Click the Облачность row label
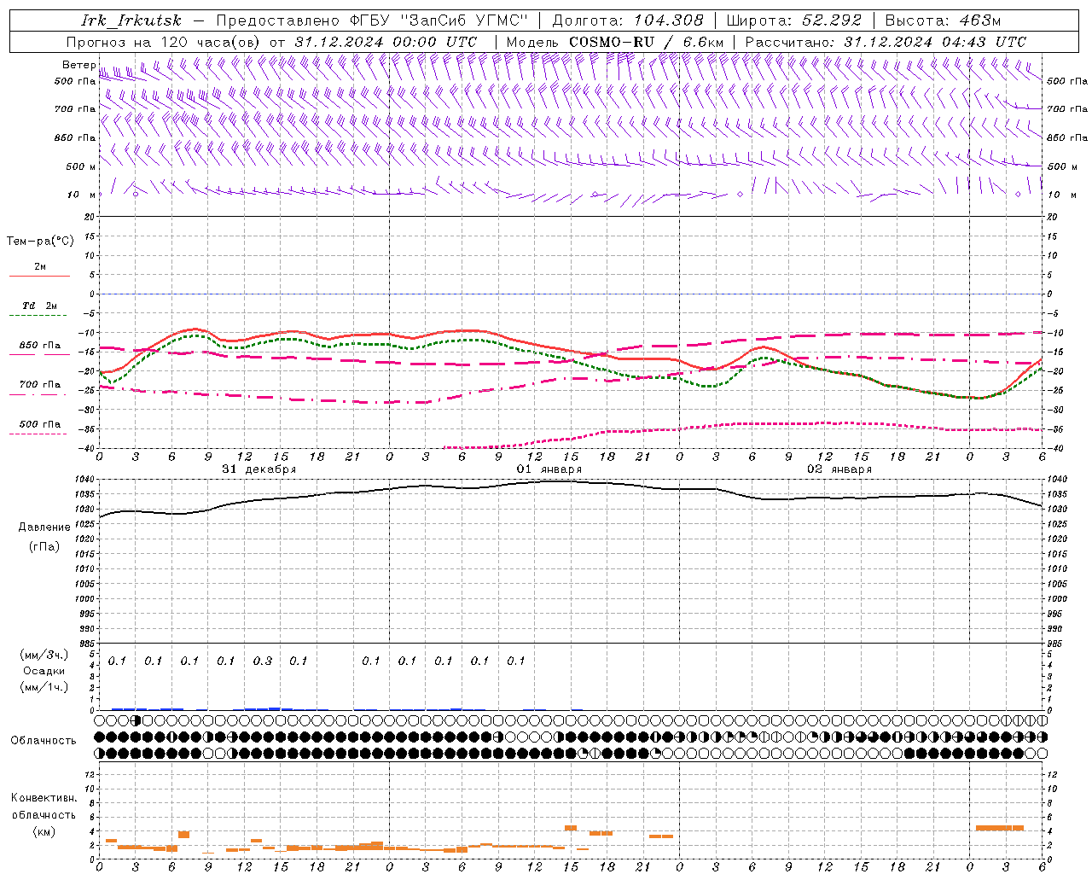Image resolution: width=1092 pixels, height=874 pixels. (x=44, y=741)
